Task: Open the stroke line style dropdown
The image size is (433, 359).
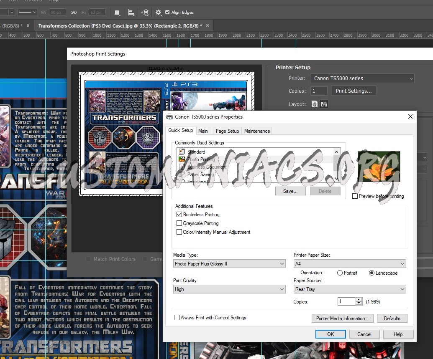Action: 27,12
